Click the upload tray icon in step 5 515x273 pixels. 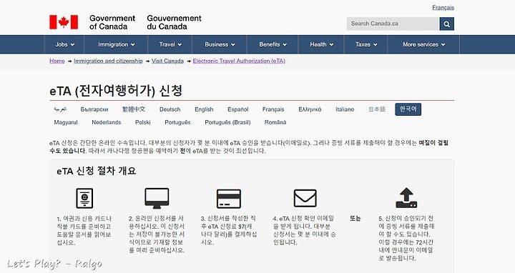tap(406, 198)
